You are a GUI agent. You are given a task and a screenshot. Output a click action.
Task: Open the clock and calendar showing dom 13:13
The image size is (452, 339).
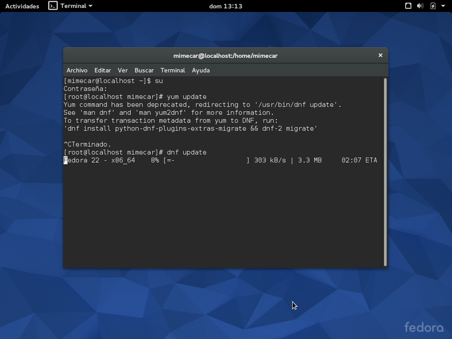226,6
